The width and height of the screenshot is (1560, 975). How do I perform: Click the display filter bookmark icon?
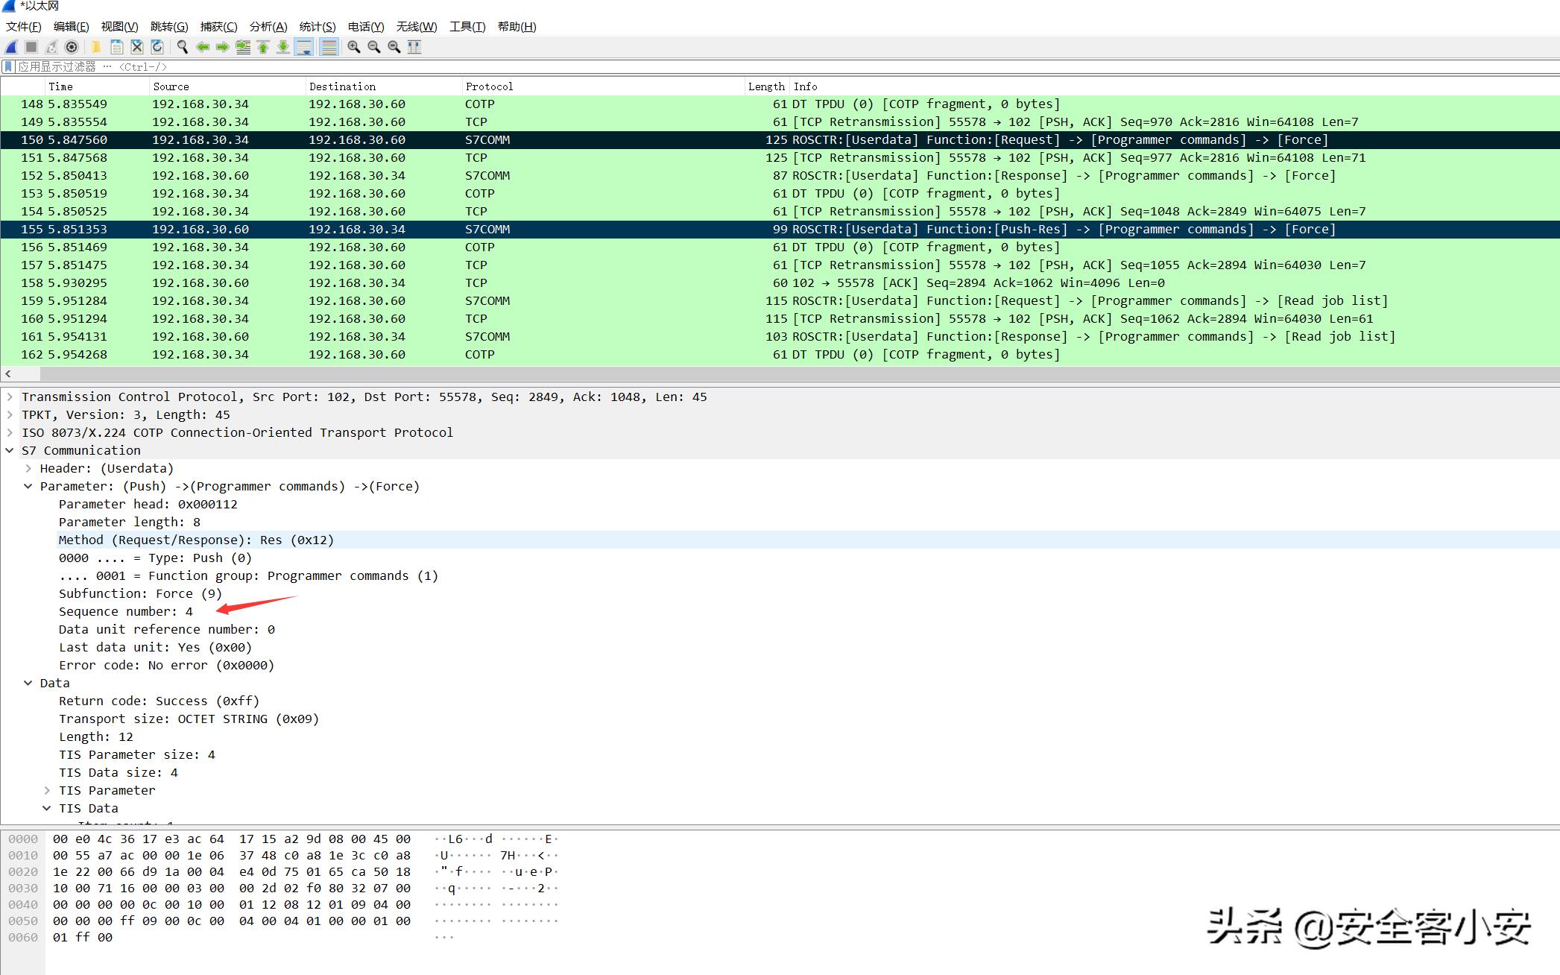tap(8, 66)
